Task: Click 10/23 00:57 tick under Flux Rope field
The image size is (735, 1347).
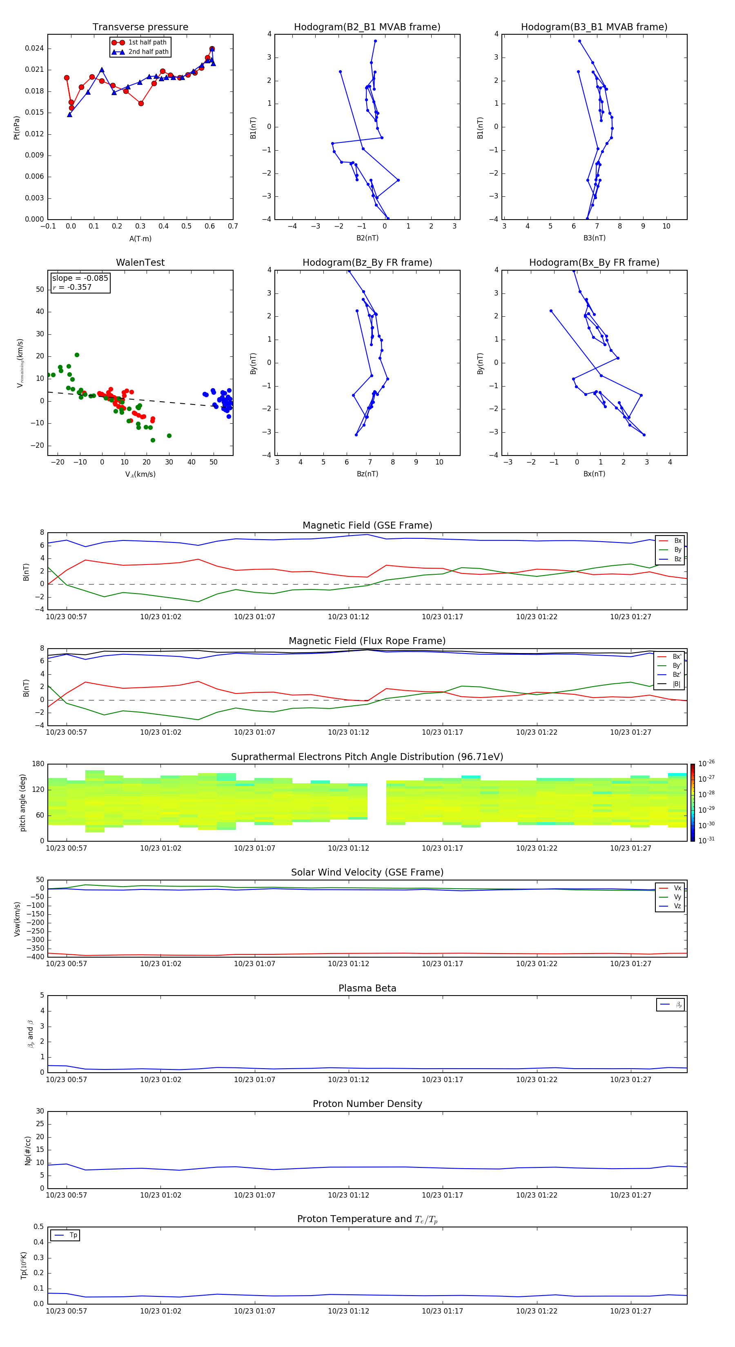Action: pos(67,733)
